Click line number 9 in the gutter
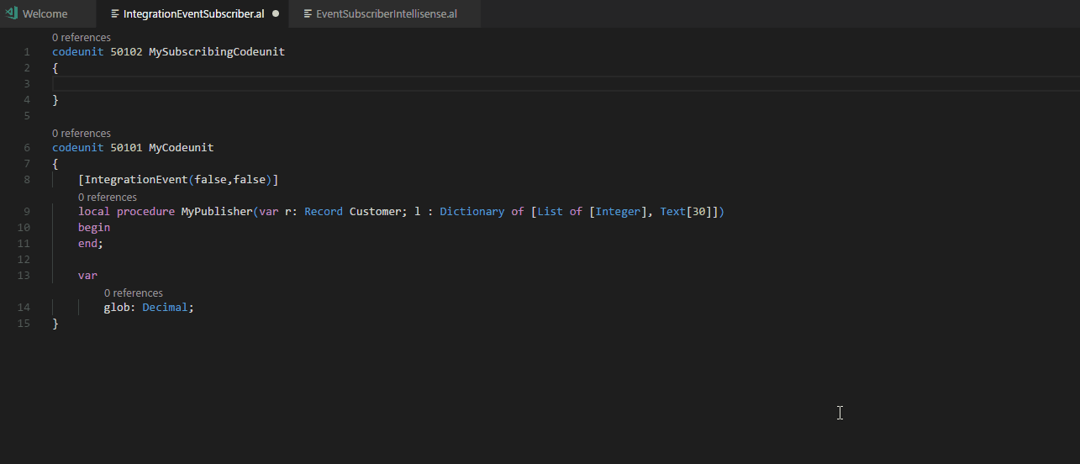 (x=27, y=212)
